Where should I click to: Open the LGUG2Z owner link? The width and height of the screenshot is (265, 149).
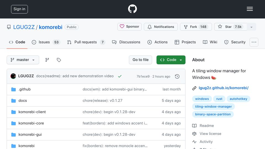[x=24, y=27]
